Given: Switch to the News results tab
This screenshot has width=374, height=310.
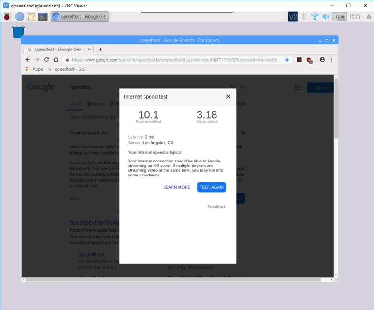Looking at the screenshot, I should pyautogui.click(x=98, y=104).
